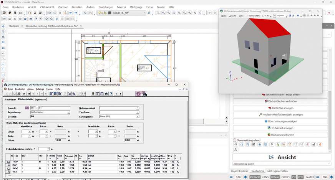Toggle LST in status bar

coord(294,177)
